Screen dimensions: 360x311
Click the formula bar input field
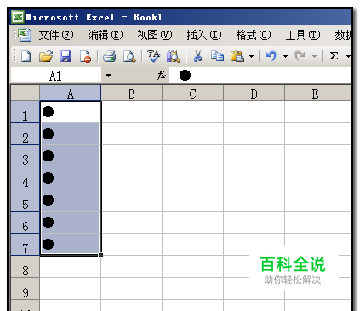pos(260,76)
